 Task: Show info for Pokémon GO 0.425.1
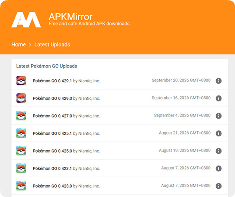point(218,134)
